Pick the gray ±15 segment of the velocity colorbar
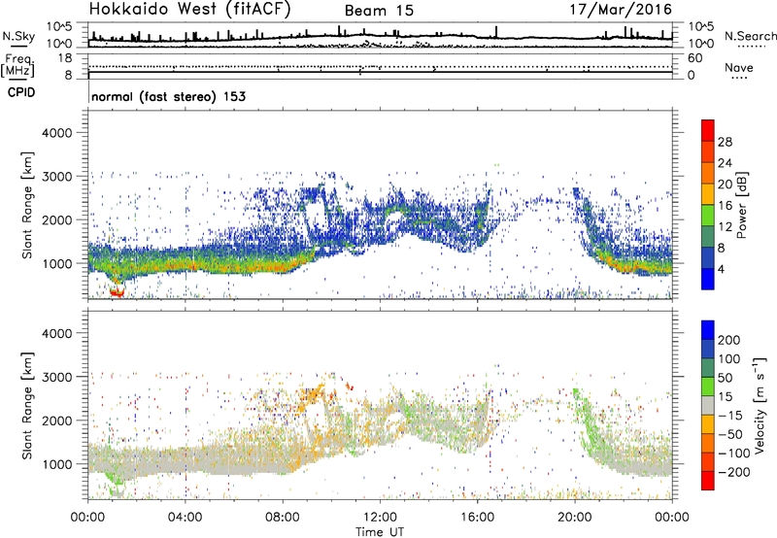777x538 pixels. coord(708,405)
